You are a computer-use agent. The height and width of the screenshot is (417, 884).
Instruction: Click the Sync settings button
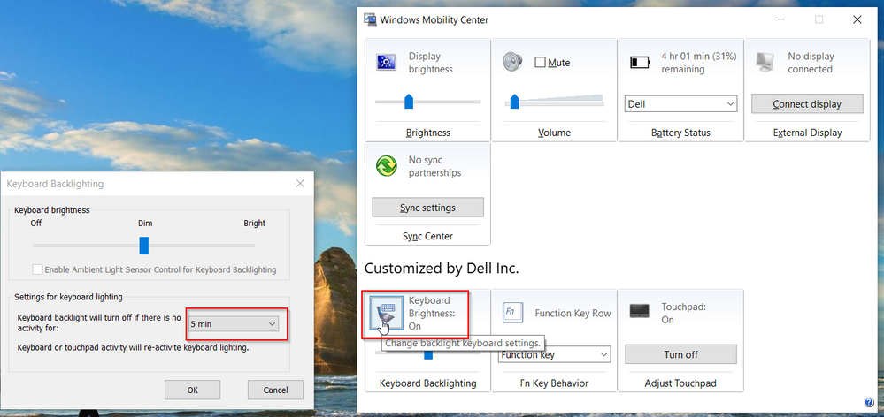[427, 208]
